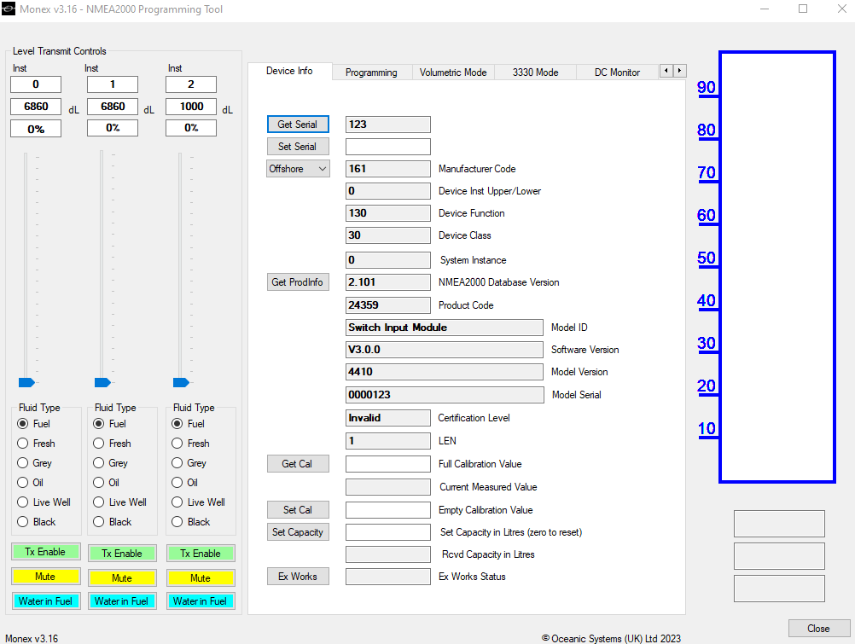Select Fuel fluid type for instance 0
This screenshot has height=644, width=855.
click(x=34, y=424)
